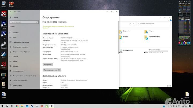Go back using the Параметры back arrow
This screenshot has width=193, height=108.
point(10,12)
